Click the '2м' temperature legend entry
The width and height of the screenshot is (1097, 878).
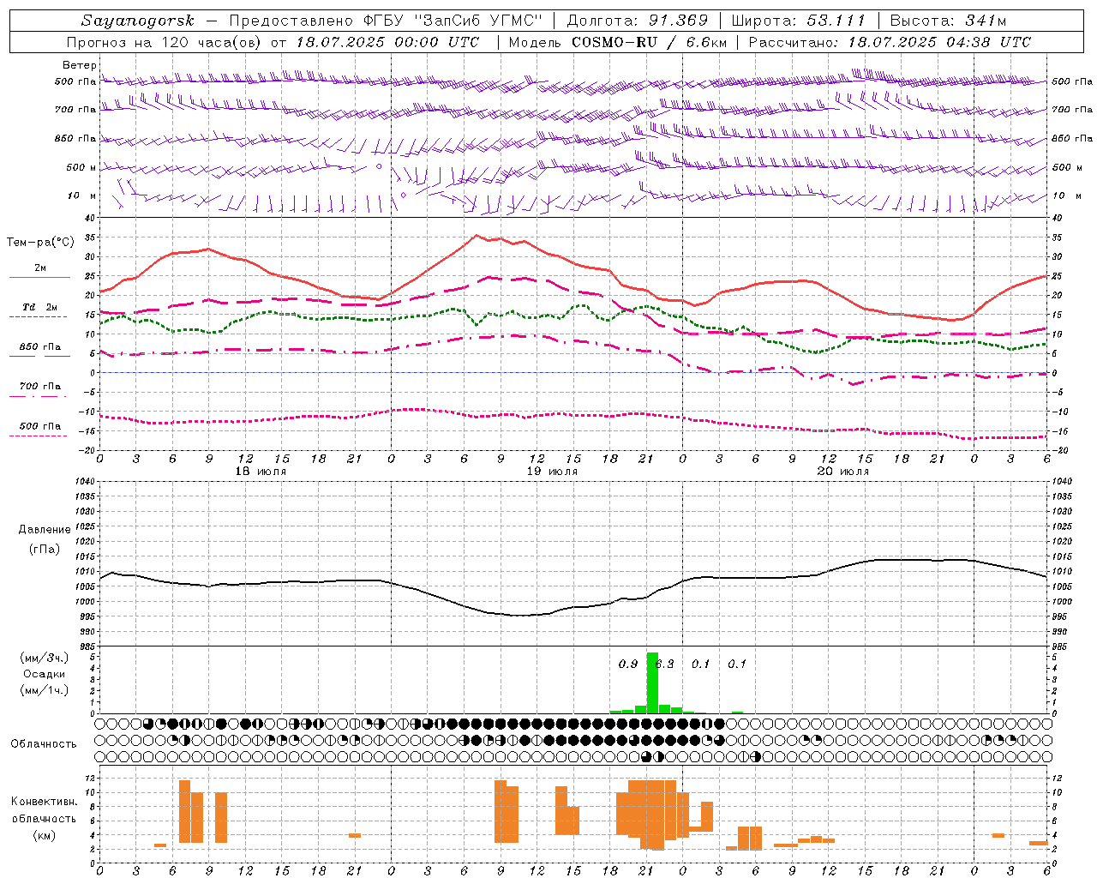coord(40,268)
